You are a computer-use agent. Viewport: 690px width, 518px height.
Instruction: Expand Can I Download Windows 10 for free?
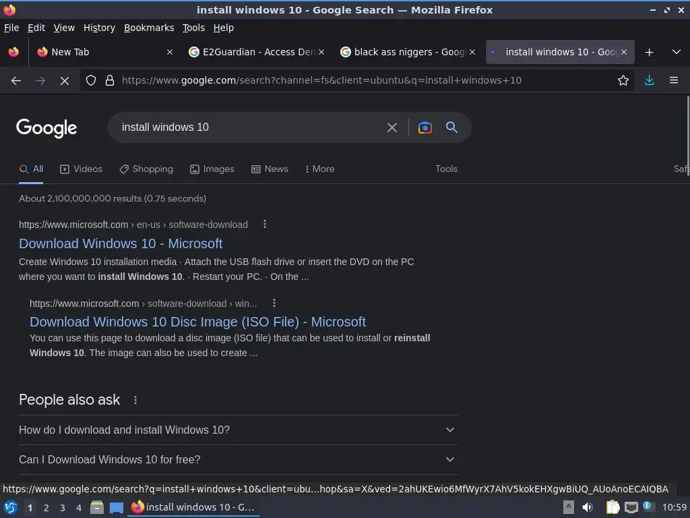(238, 459)
